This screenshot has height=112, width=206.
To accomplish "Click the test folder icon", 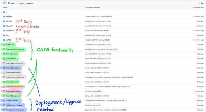I will pyautogui.click(x=4, y=35).
